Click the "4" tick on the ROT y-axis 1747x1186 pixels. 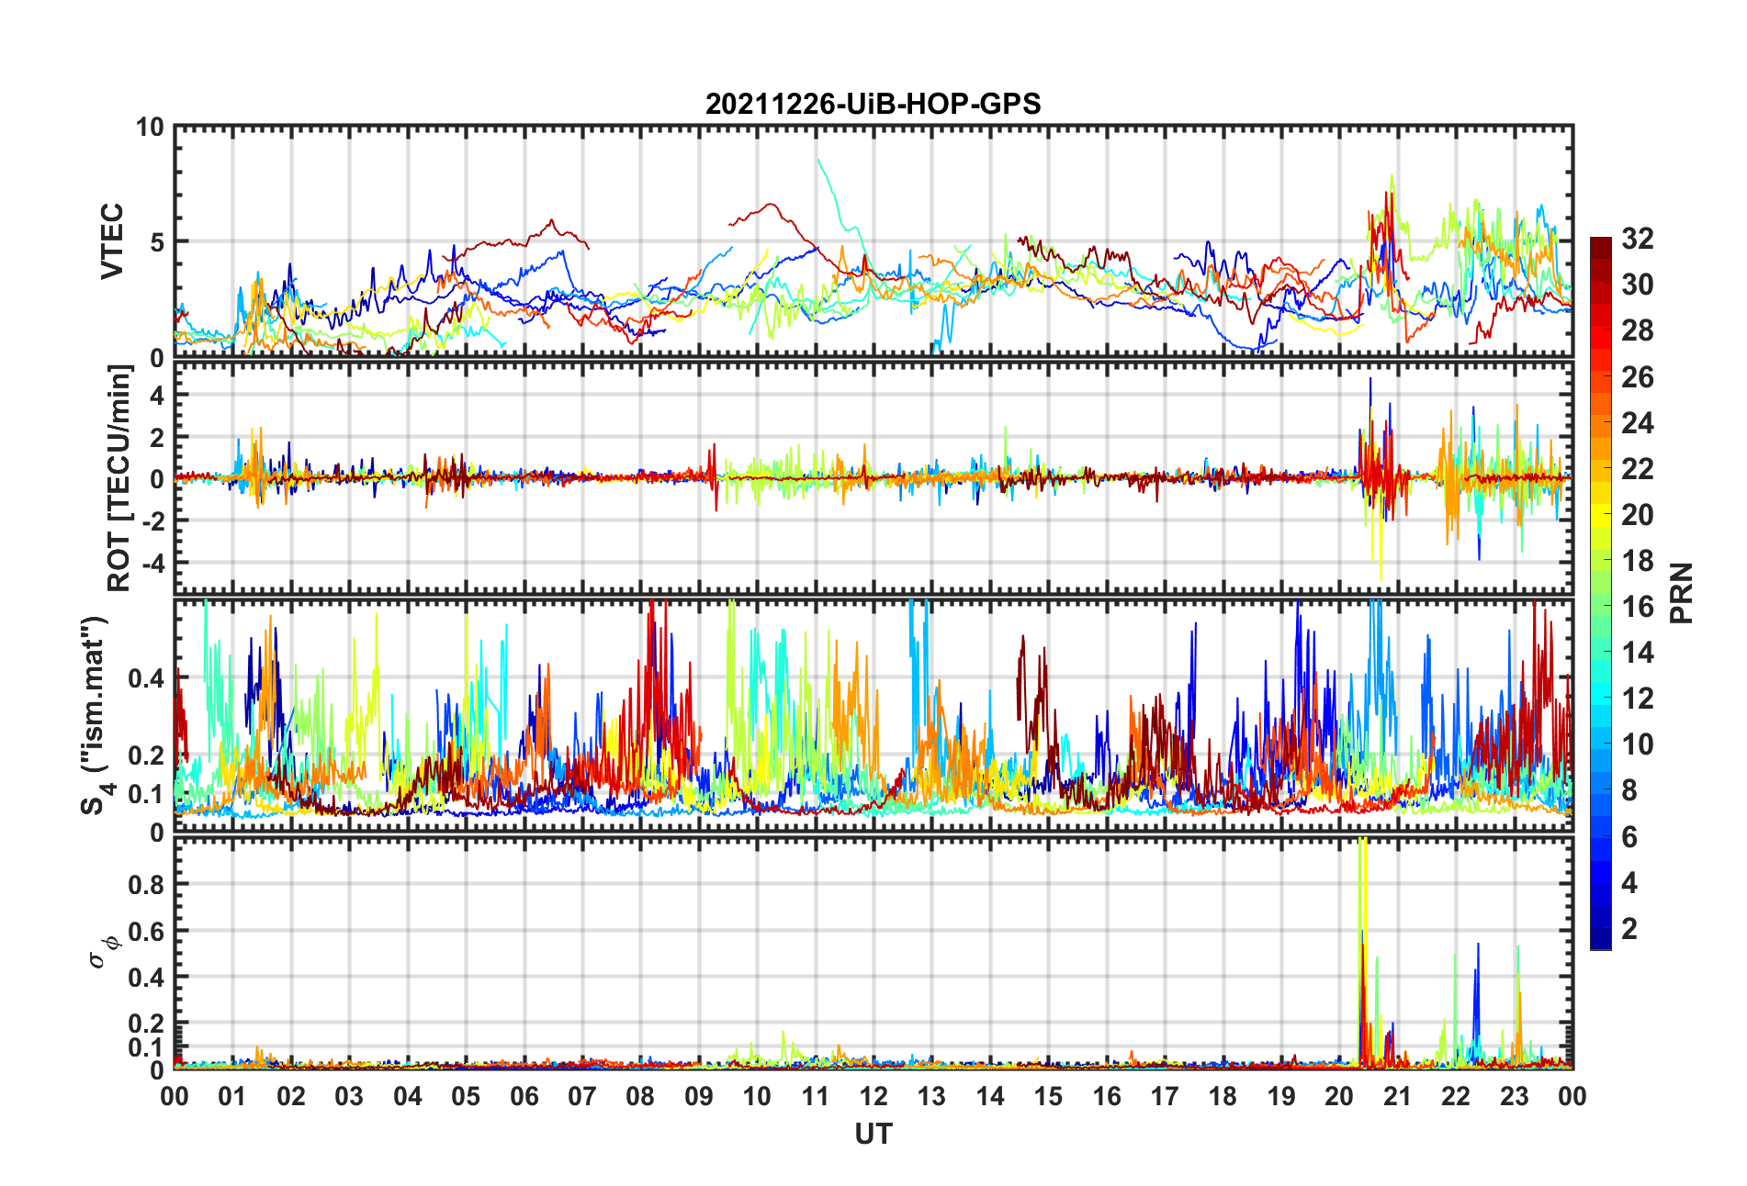[x=157, y=395]
